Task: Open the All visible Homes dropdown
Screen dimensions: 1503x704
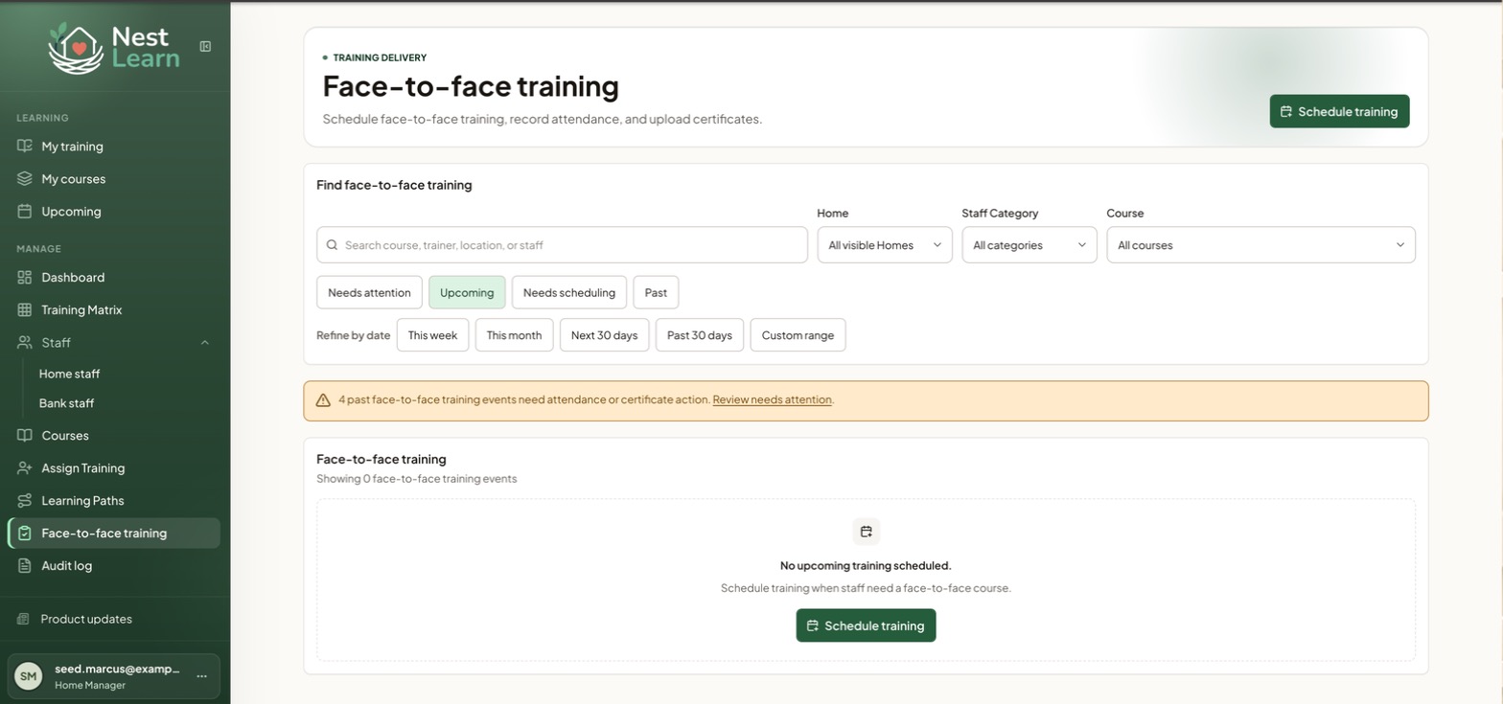Action: 885,245
